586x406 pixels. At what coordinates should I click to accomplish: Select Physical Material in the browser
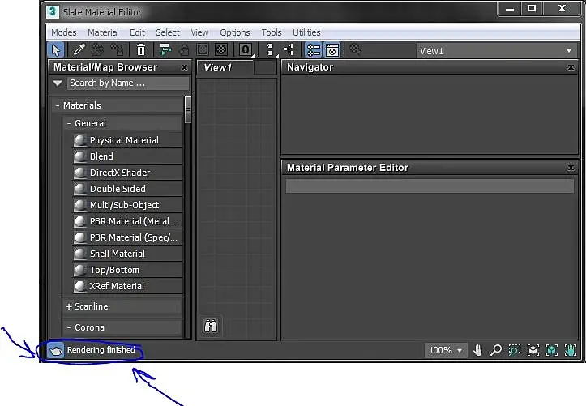click(127, 140)
